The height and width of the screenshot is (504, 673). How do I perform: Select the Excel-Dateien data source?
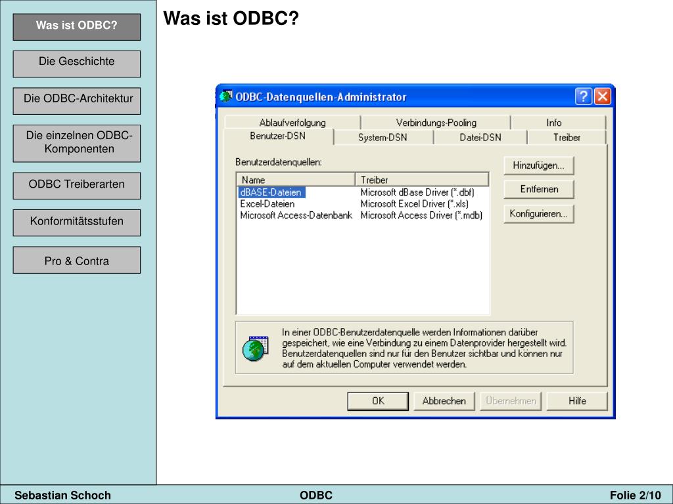click(267, 204)
